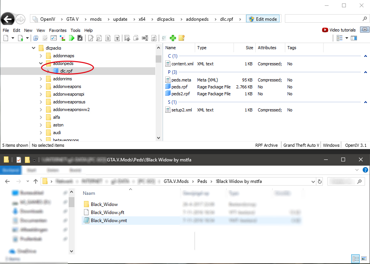
Task: Click the document with T text icon
Action: point(117,38)
